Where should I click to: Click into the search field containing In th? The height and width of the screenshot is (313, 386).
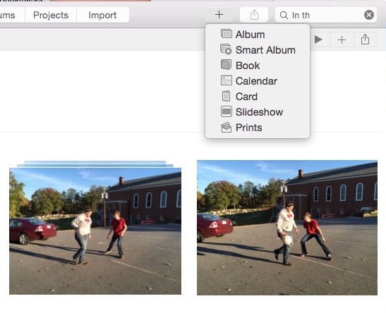point(326,15)
